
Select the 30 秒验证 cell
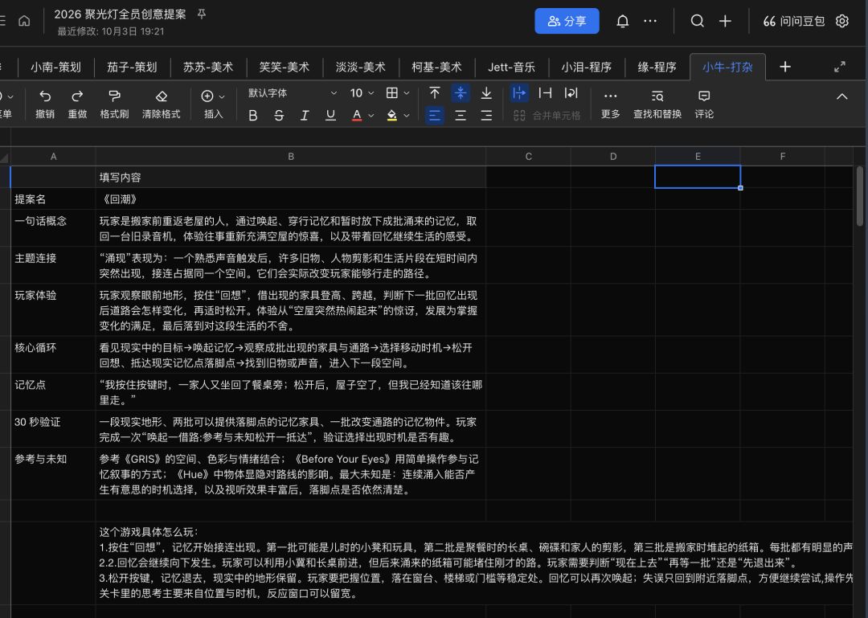point(53,429)
